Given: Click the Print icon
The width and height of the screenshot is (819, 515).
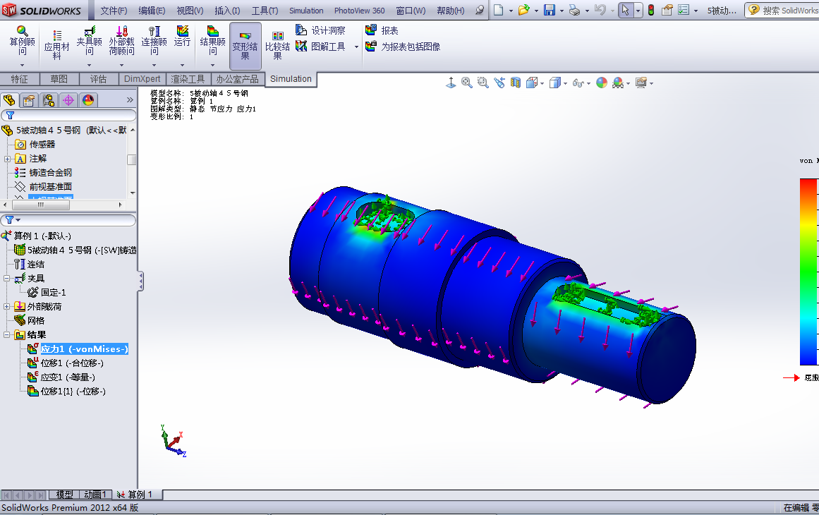Looking at the screenshot, I should point(574,10).
